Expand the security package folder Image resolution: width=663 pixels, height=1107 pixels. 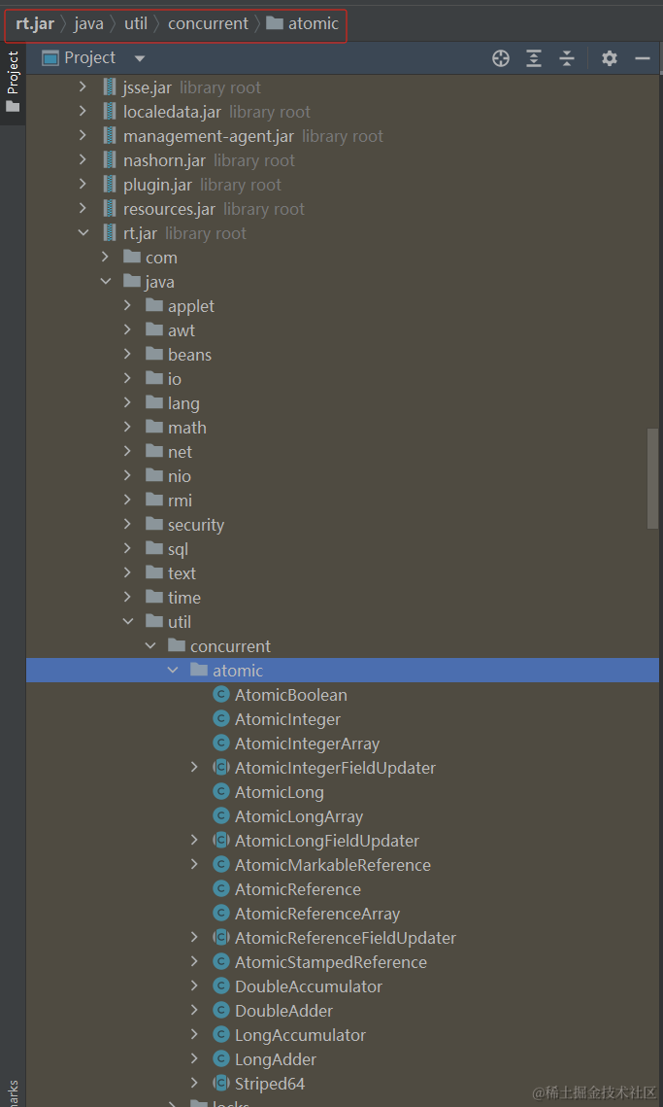coord(128,525)
